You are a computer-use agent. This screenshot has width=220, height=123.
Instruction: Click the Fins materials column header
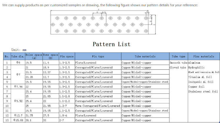(x=204, y=57)
